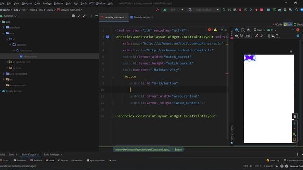
Task: Open the Pixel device preview dropdown
Action: [x=259, y=30]
